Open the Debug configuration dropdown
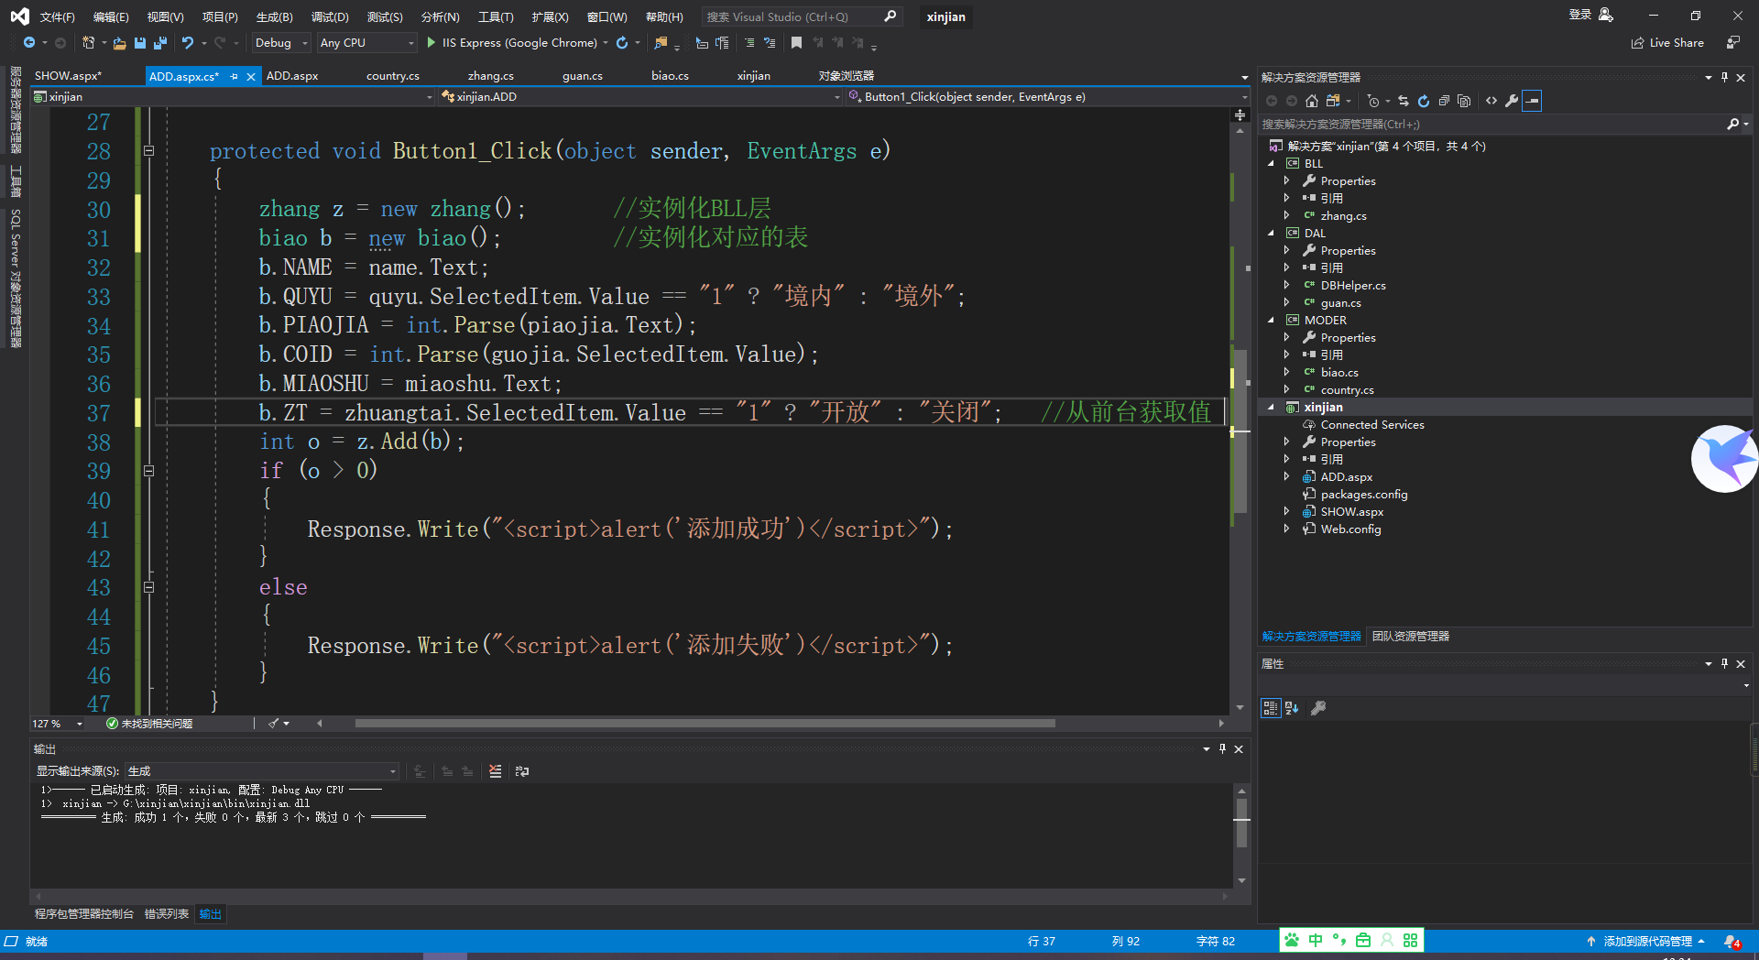Viewport: 1759px width, 960px height. point(281,43)
